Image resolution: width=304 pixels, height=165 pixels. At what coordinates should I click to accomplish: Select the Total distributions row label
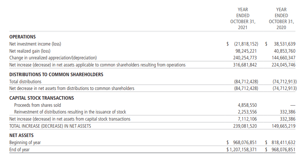[x=25, y=82]
